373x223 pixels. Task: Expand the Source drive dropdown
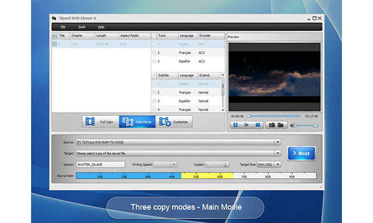[278, 142]
